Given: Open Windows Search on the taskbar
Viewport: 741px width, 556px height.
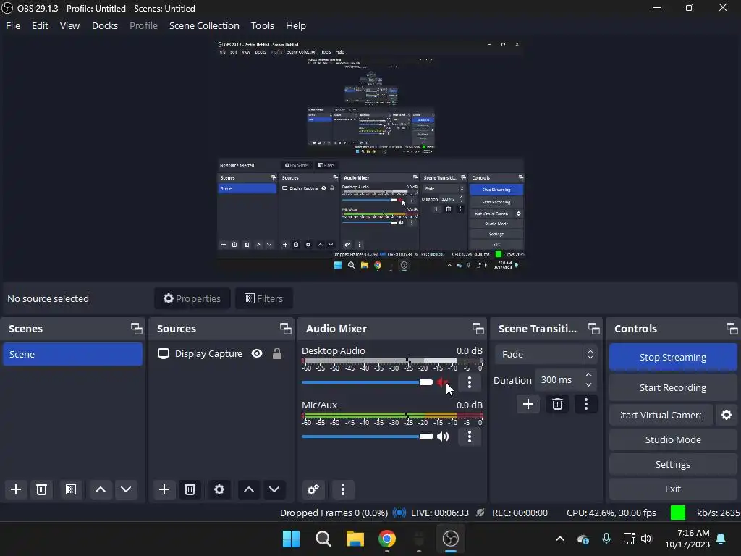Looking at the screenshot, I should pyautogui.click(x=323, y=539).
